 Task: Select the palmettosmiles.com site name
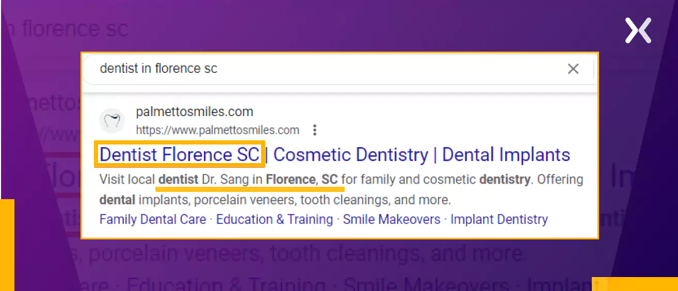[x=195, y=111]
